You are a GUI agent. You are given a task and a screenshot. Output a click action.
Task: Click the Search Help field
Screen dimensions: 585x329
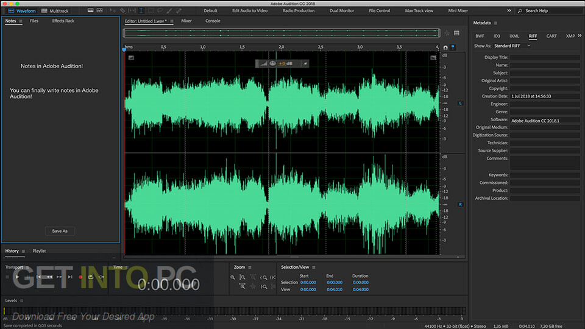[x=550, y=11]
